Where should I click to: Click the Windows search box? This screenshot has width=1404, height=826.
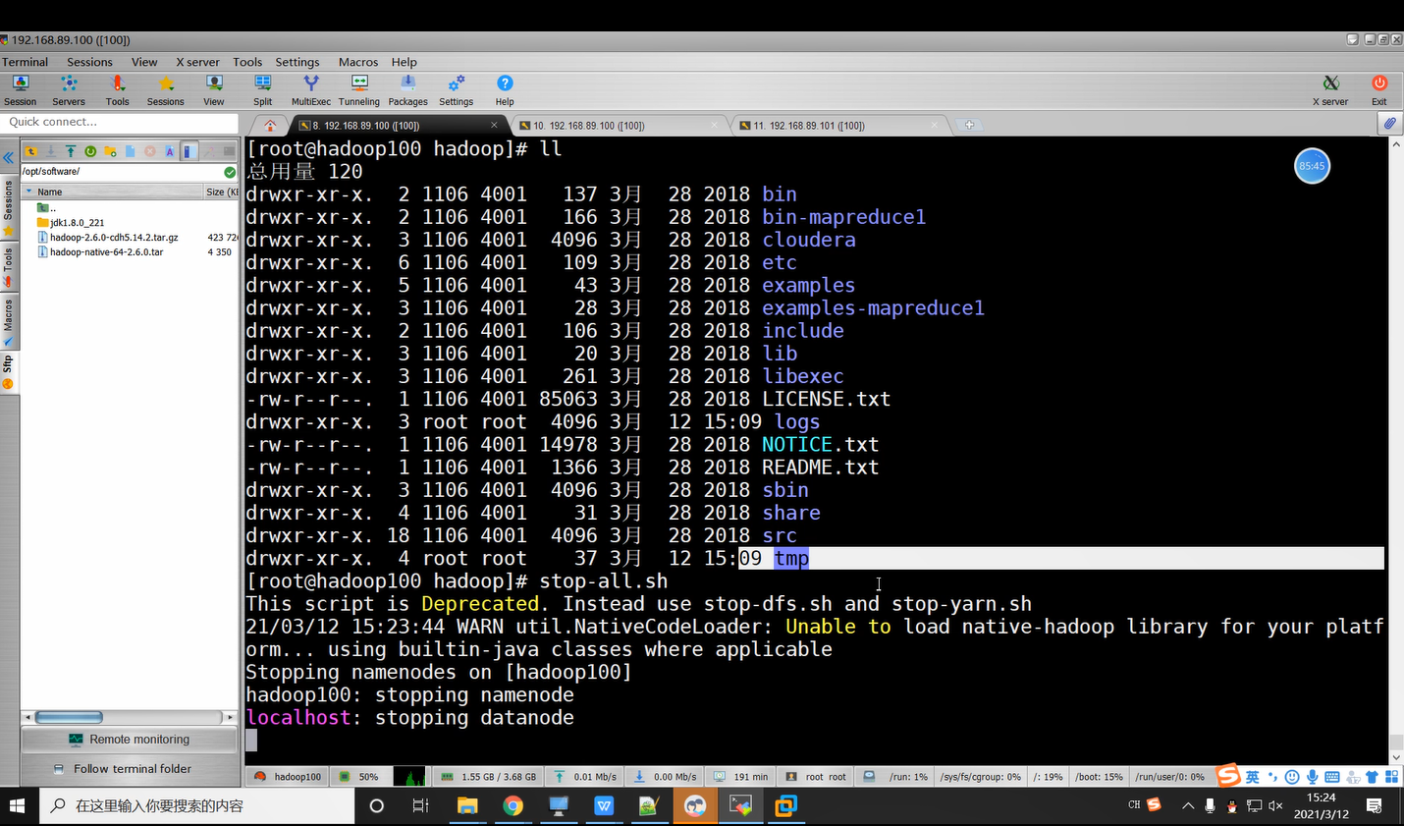pyautogui.click(x=196, y=806)
